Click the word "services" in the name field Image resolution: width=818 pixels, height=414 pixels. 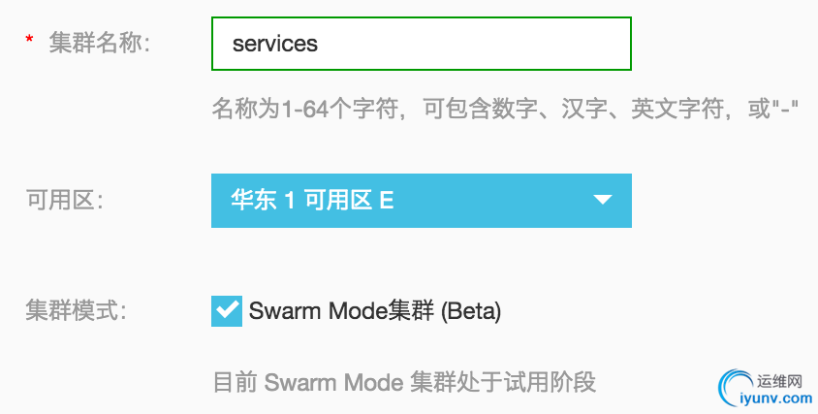click(275, 44)
